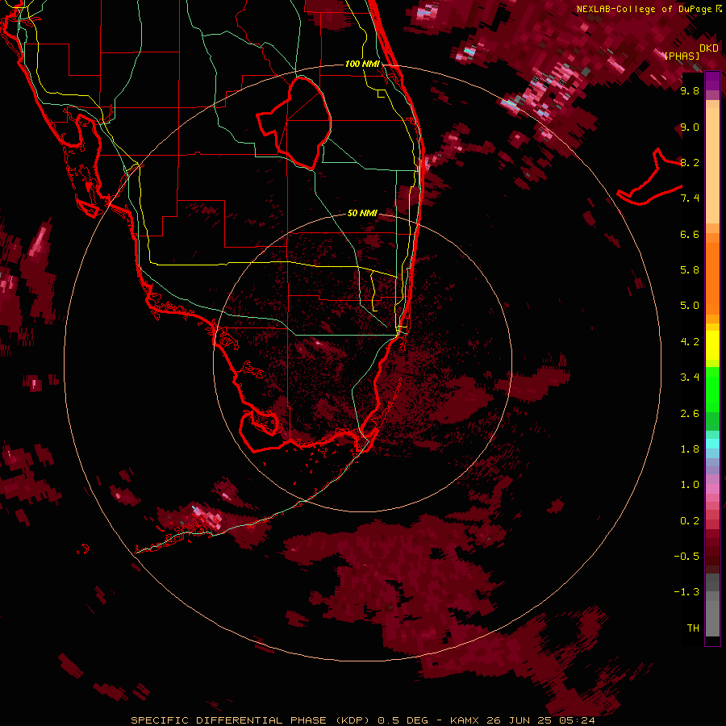Image resolution: width=726 pixels, height=726 pixels.
Task: Click the 26 JUN 25 05:24 timestamp
Action: [x=542, y=720]
